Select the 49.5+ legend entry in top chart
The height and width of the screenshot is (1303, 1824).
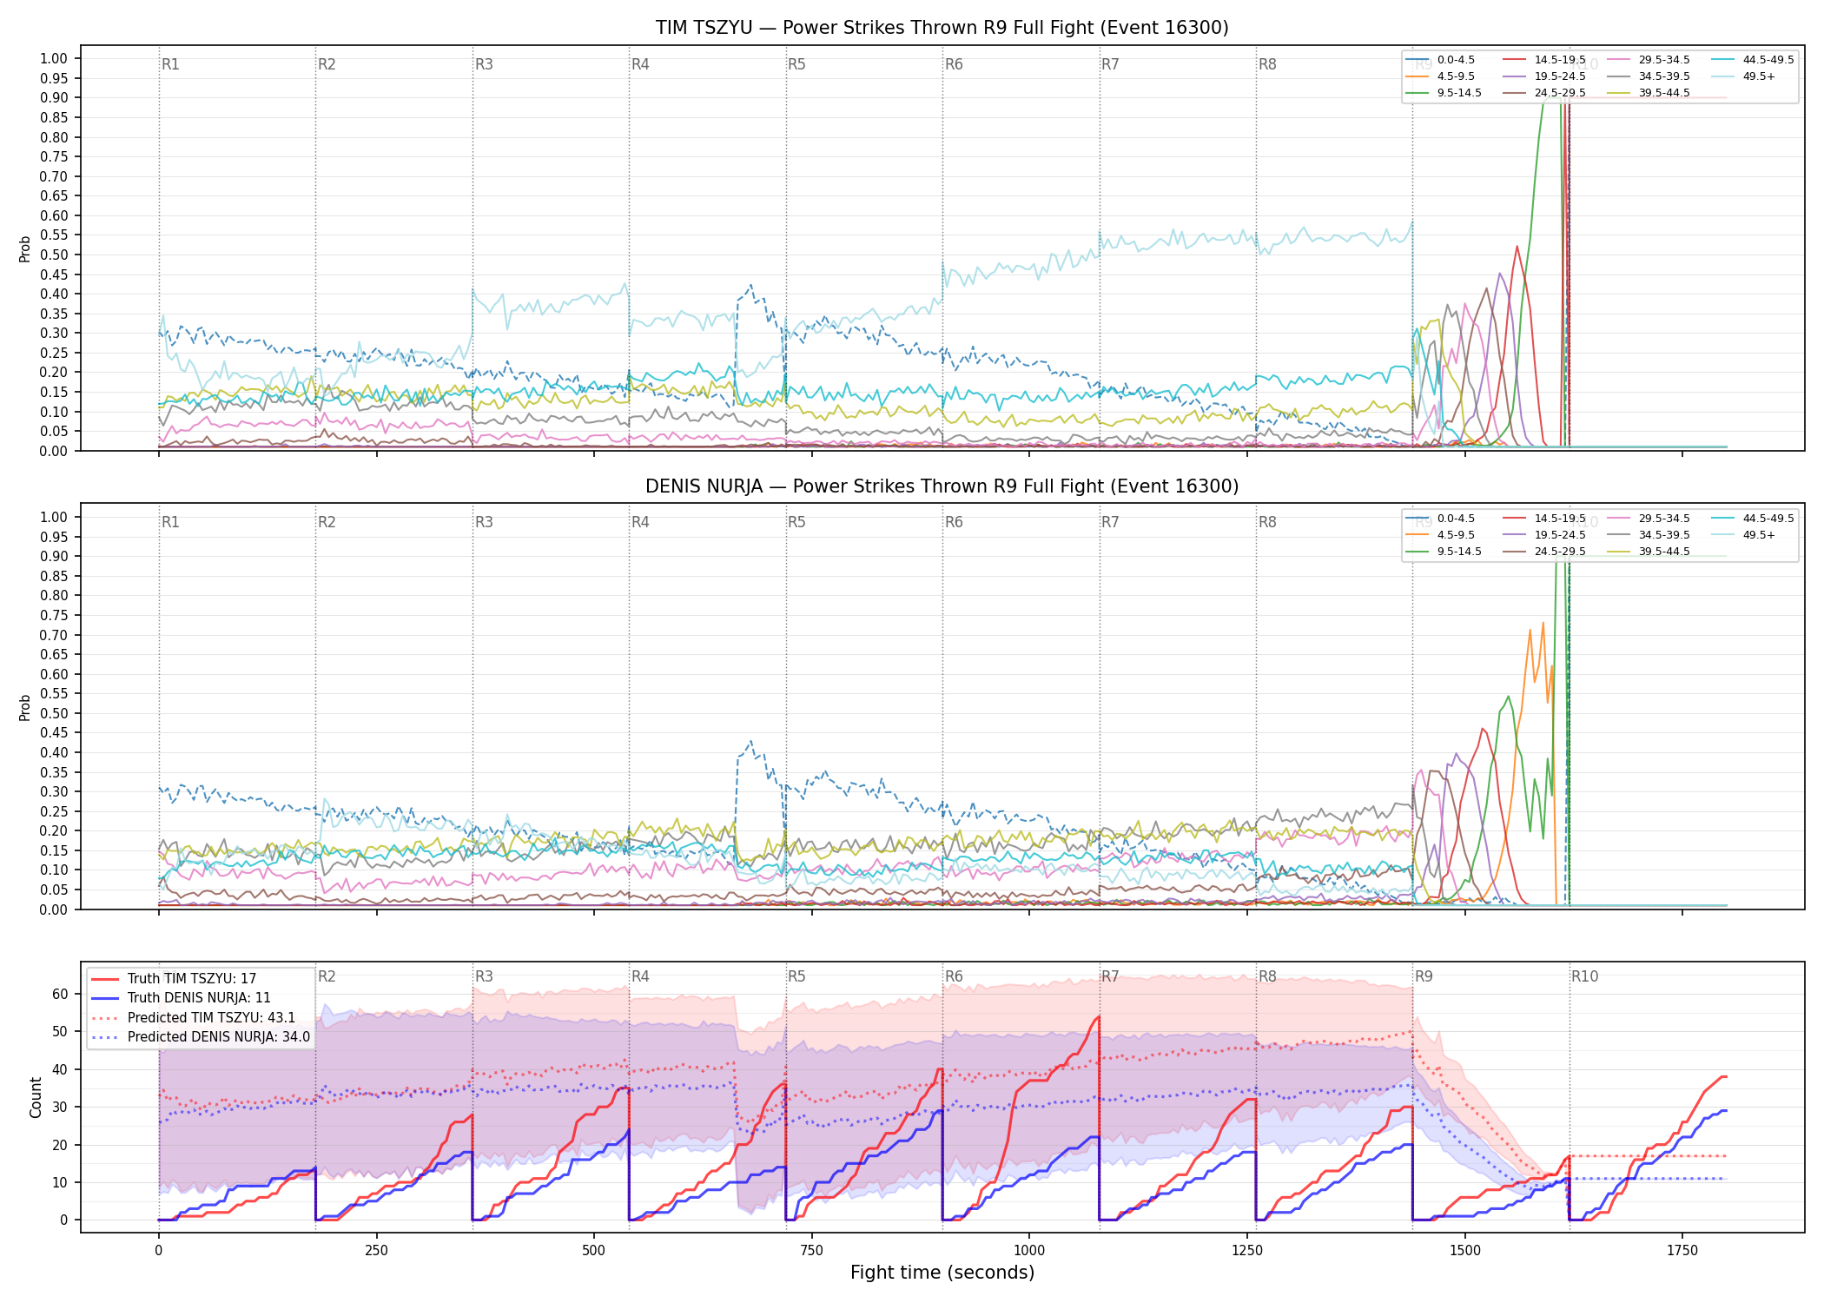pyautogui.click(x=1744, y=76)
